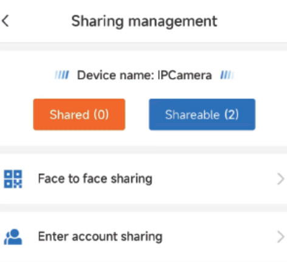Tap the "Enter account sharing" text

(100, 236)
